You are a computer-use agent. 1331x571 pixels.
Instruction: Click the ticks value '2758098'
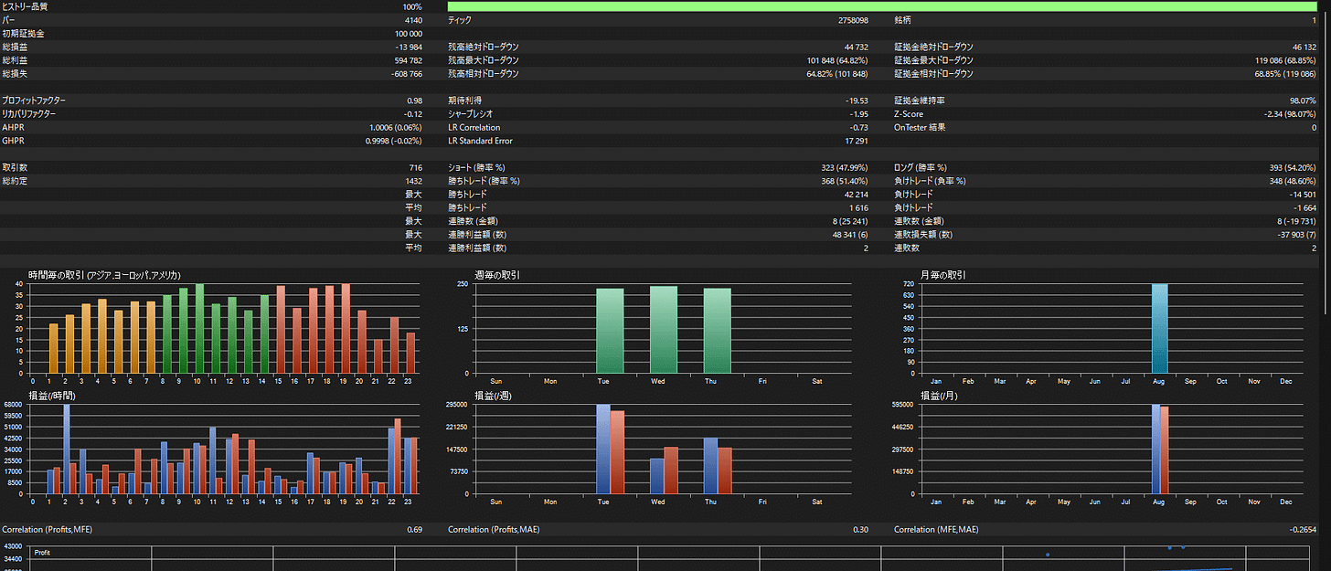pos(853,20)
